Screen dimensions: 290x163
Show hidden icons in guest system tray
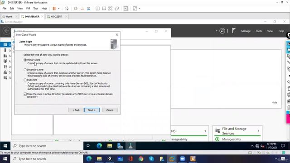(x=252, y=146)
